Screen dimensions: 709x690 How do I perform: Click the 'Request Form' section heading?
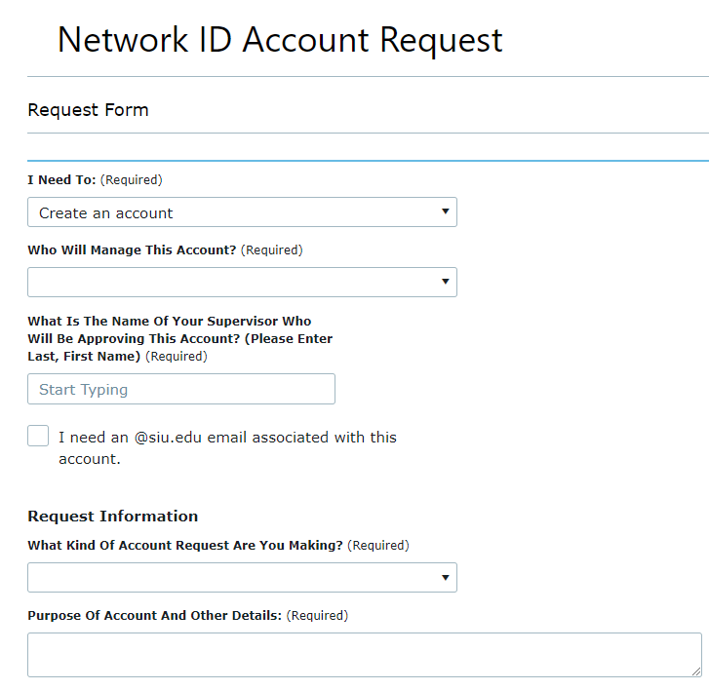coord(88,110)
